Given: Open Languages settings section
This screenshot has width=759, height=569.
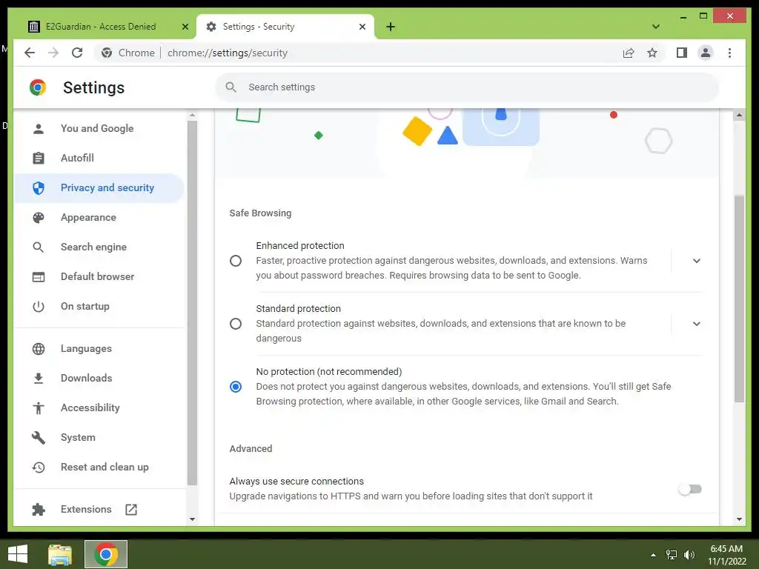Looking at the screenshot, I should 99,348.
